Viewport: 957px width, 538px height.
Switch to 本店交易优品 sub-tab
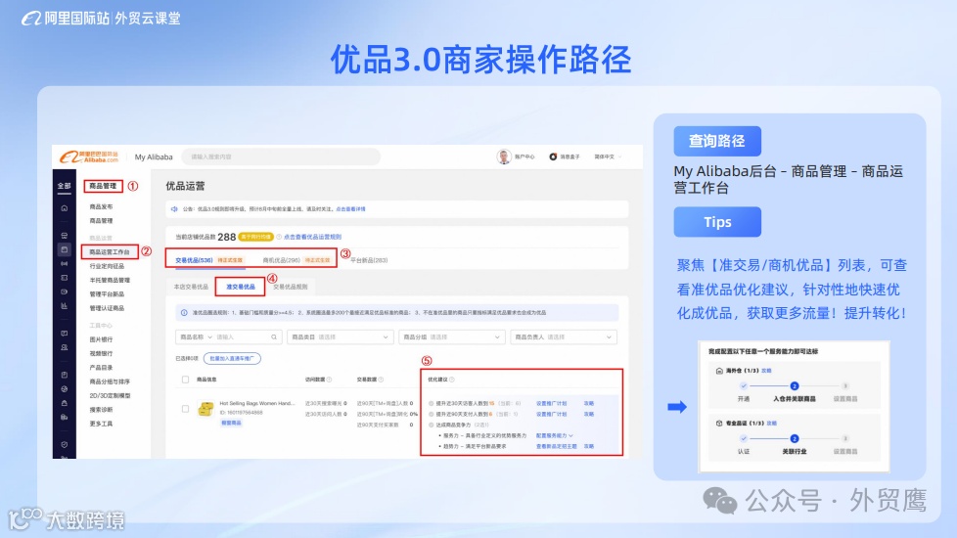point(191,287)
